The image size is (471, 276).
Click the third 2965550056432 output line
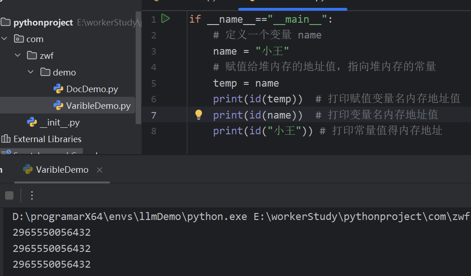click(x=52, y=264)
